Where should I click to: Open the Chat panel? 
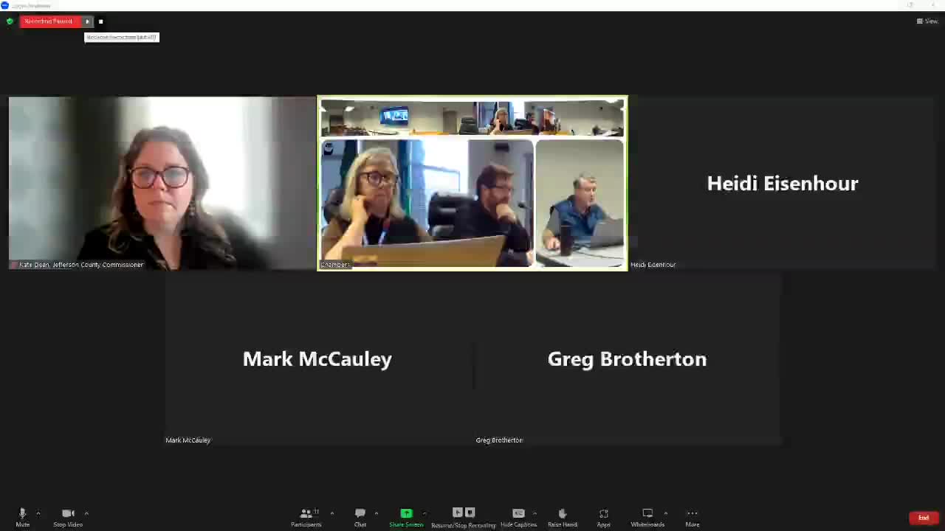pos(360,516)
